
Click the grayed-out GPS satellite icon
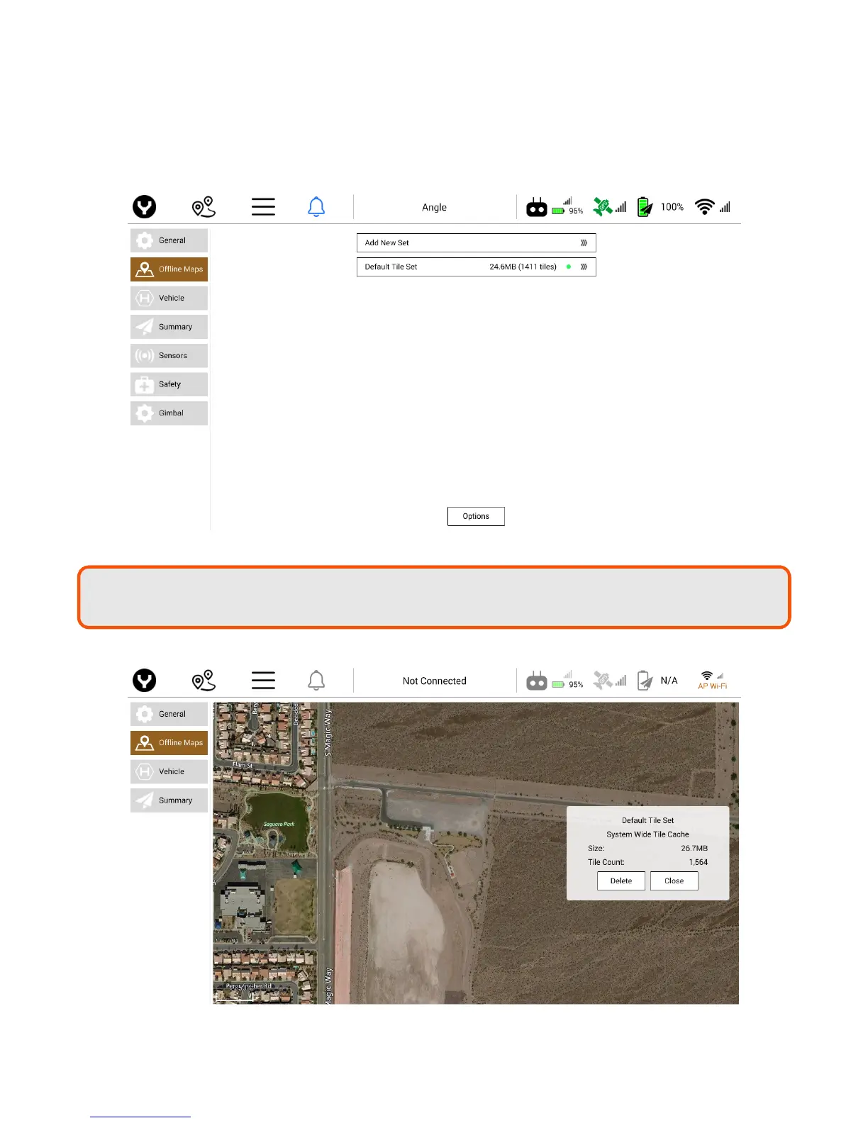(603, 681)
